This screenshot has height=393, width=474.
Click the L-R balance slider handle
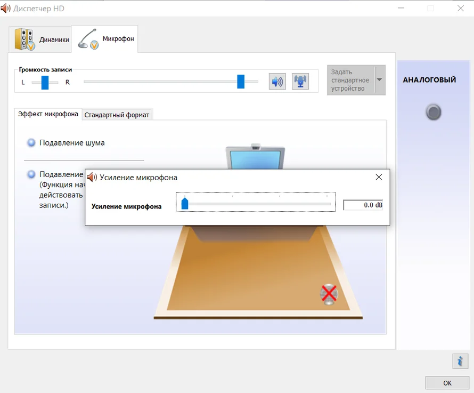tap(45, 82)
